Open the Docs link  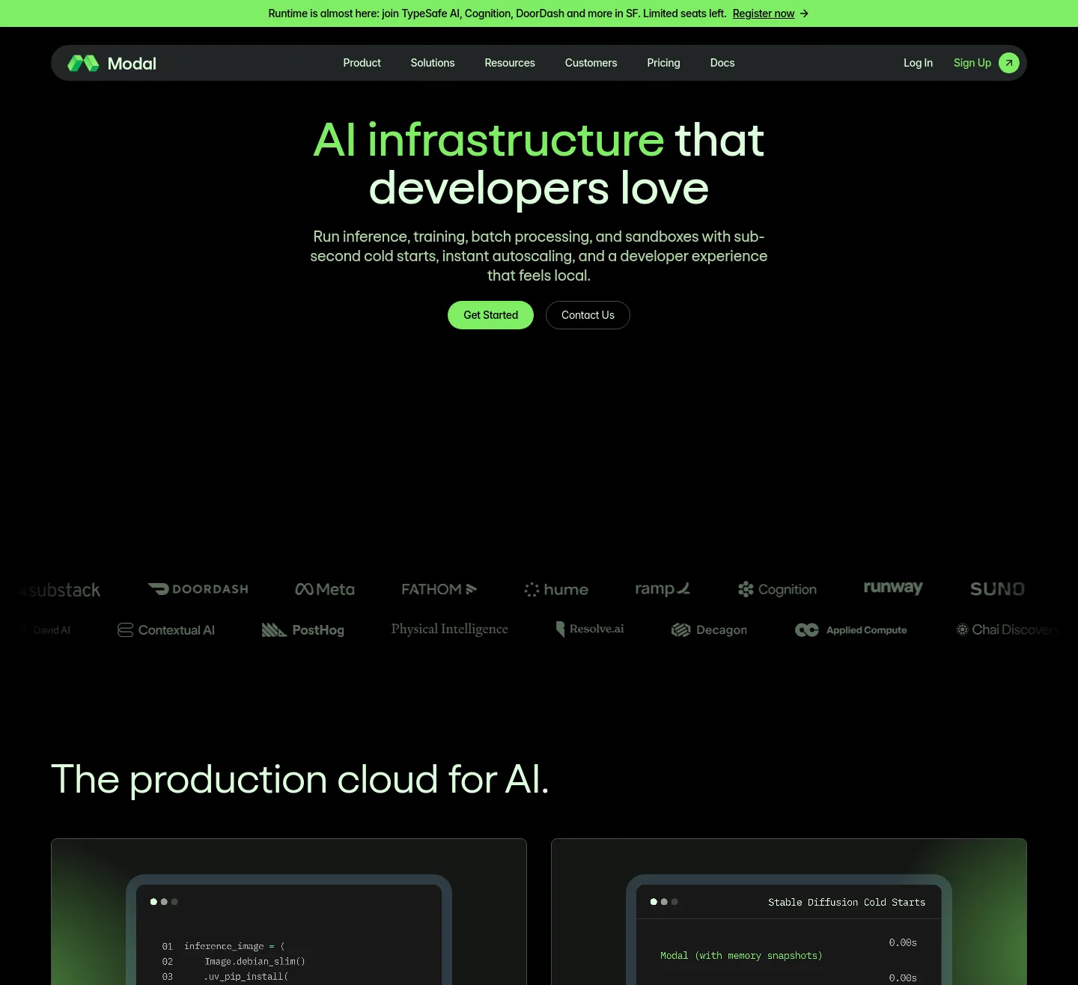[x=722, y=63]
